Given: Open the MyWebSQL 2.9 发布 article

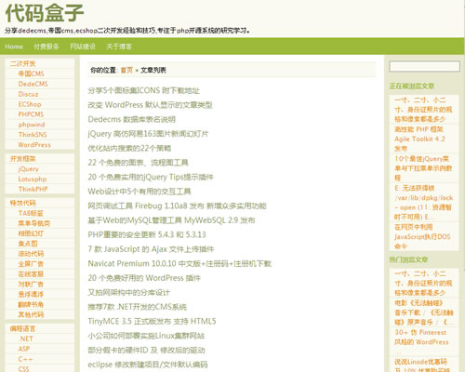Looking at the screenshot, I should tap(171, 220).
